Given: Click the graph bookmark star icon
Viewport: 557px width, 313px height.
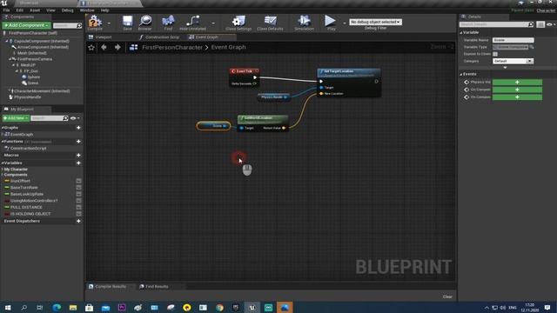Looking at the screenshot, I should pos(91,47).
